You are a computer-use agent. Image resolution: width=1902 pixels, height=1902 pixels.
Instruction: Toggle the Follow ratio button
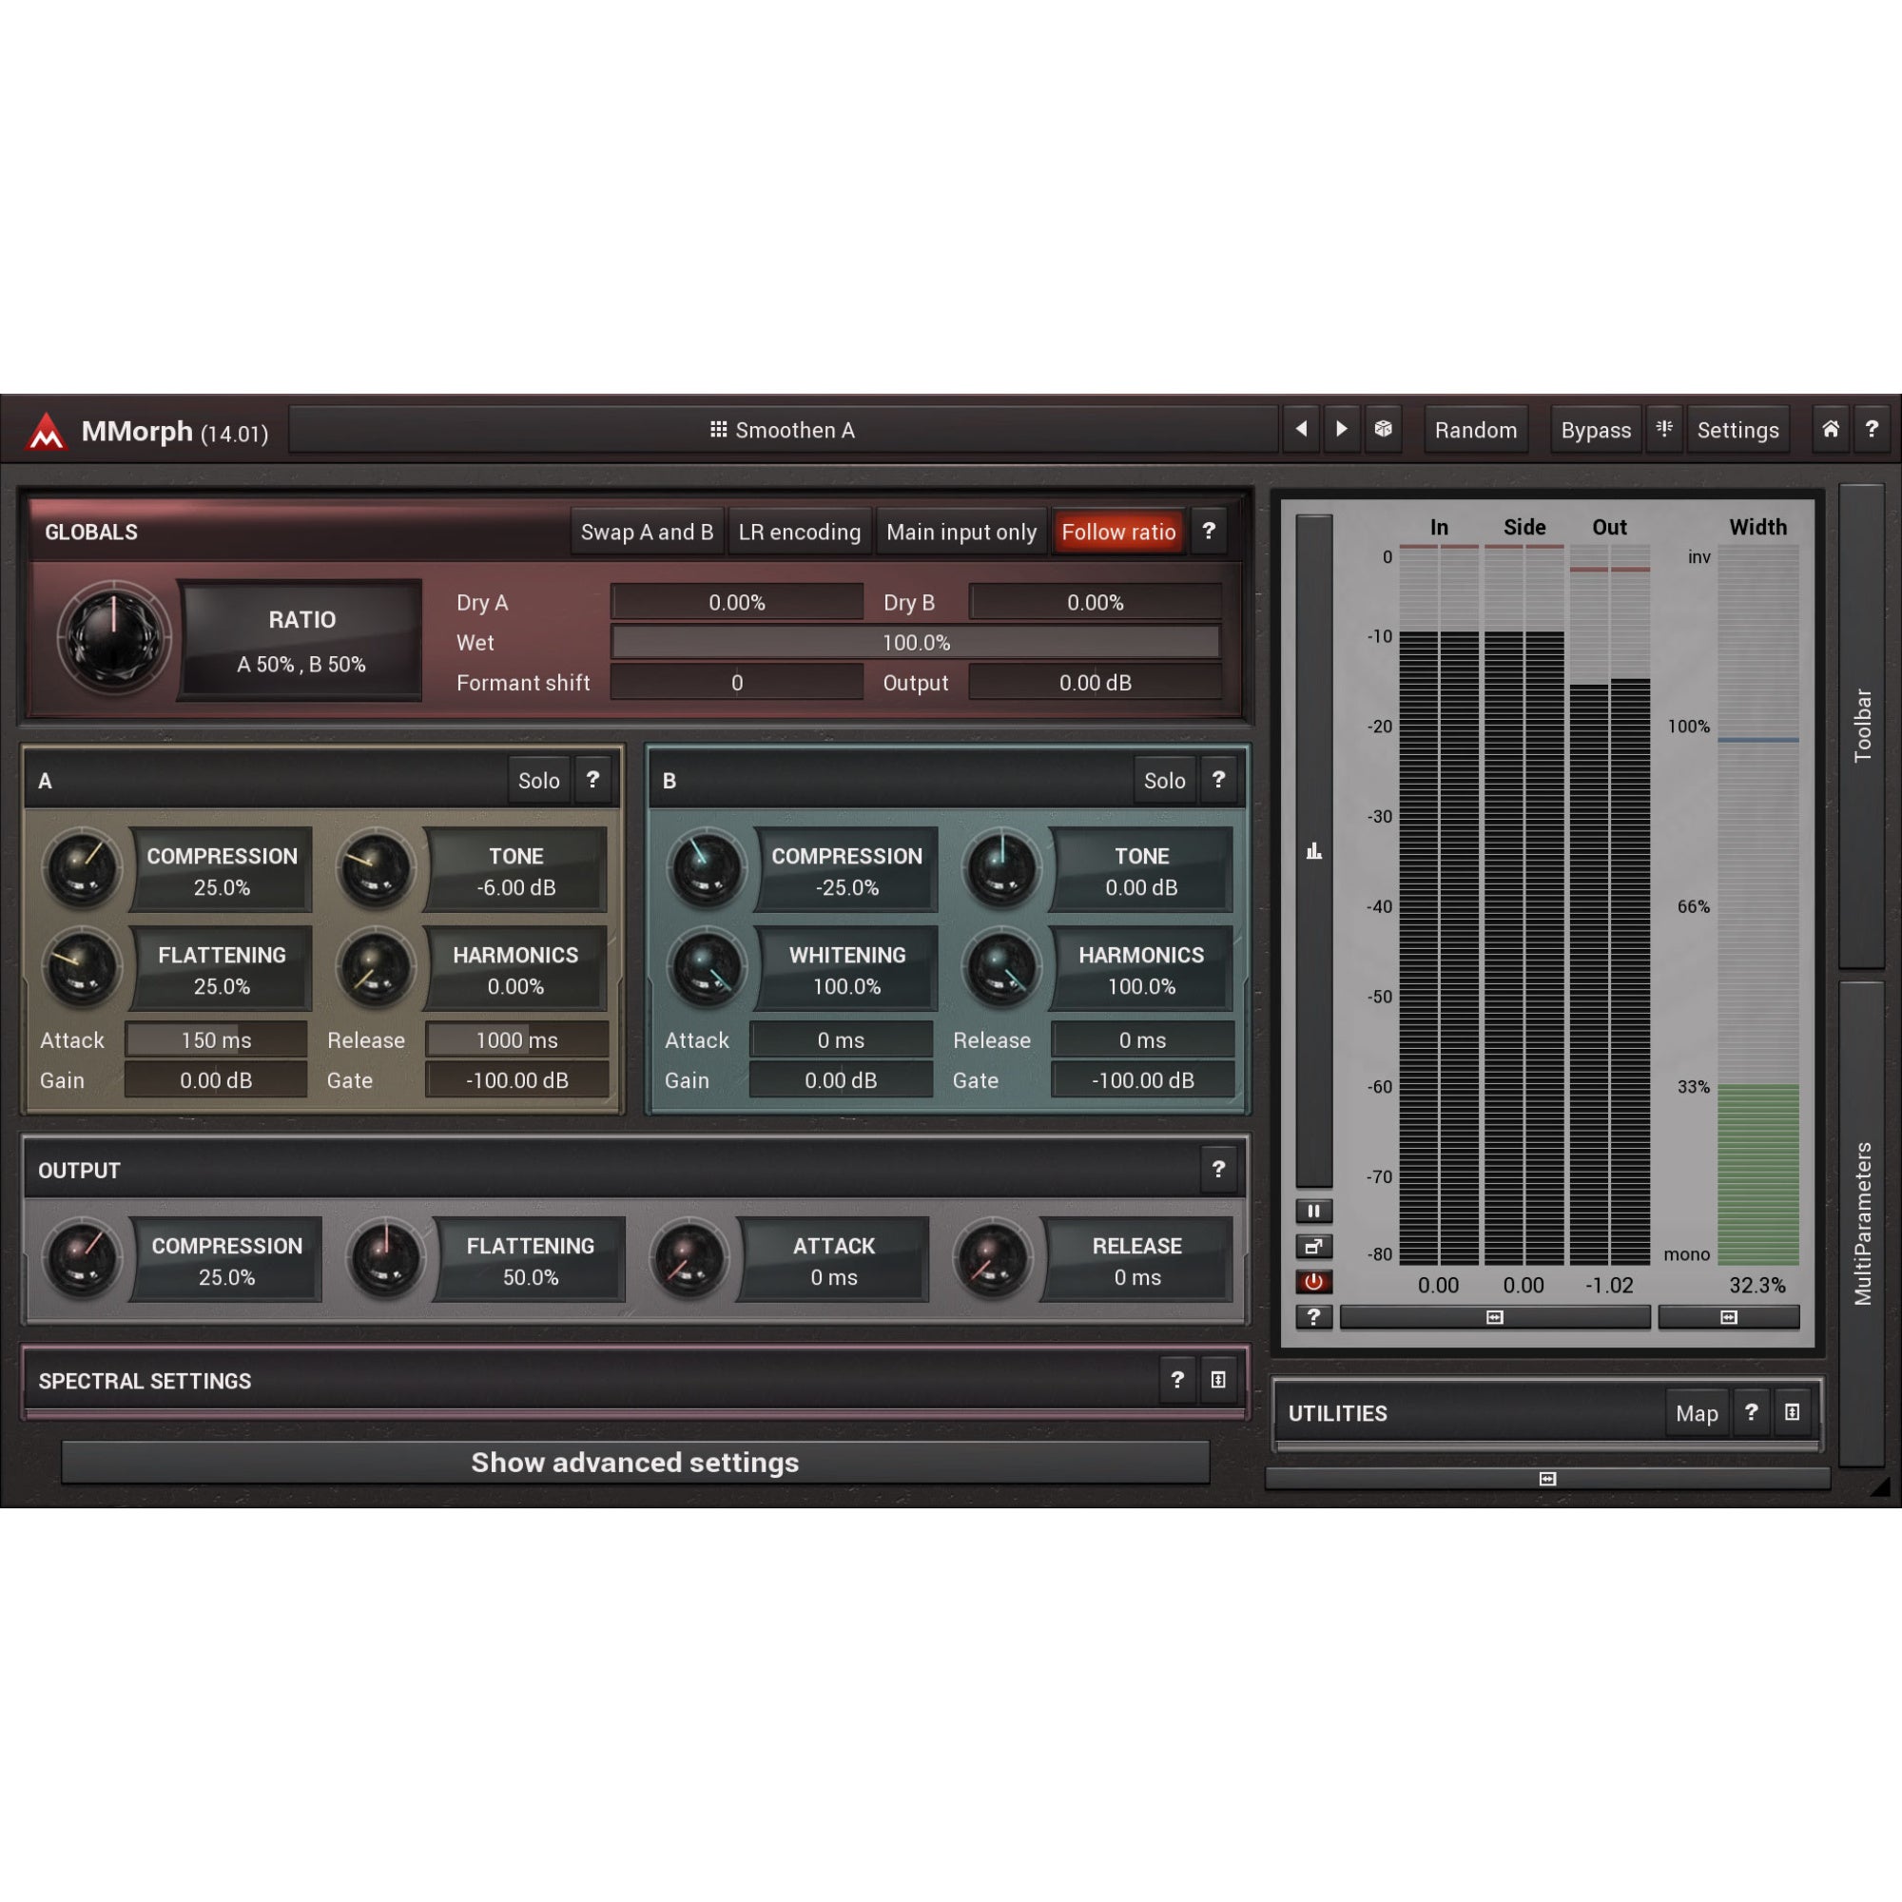pyautogui.click(x=1118, y=532)
